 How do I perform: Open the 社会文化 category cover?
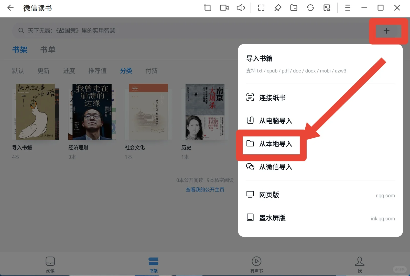click(x=148, y=112)
